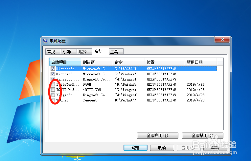Select the D:\WeChat\W... command cell
This screenshot has width=251, height=161.
[x=128, y=100]
